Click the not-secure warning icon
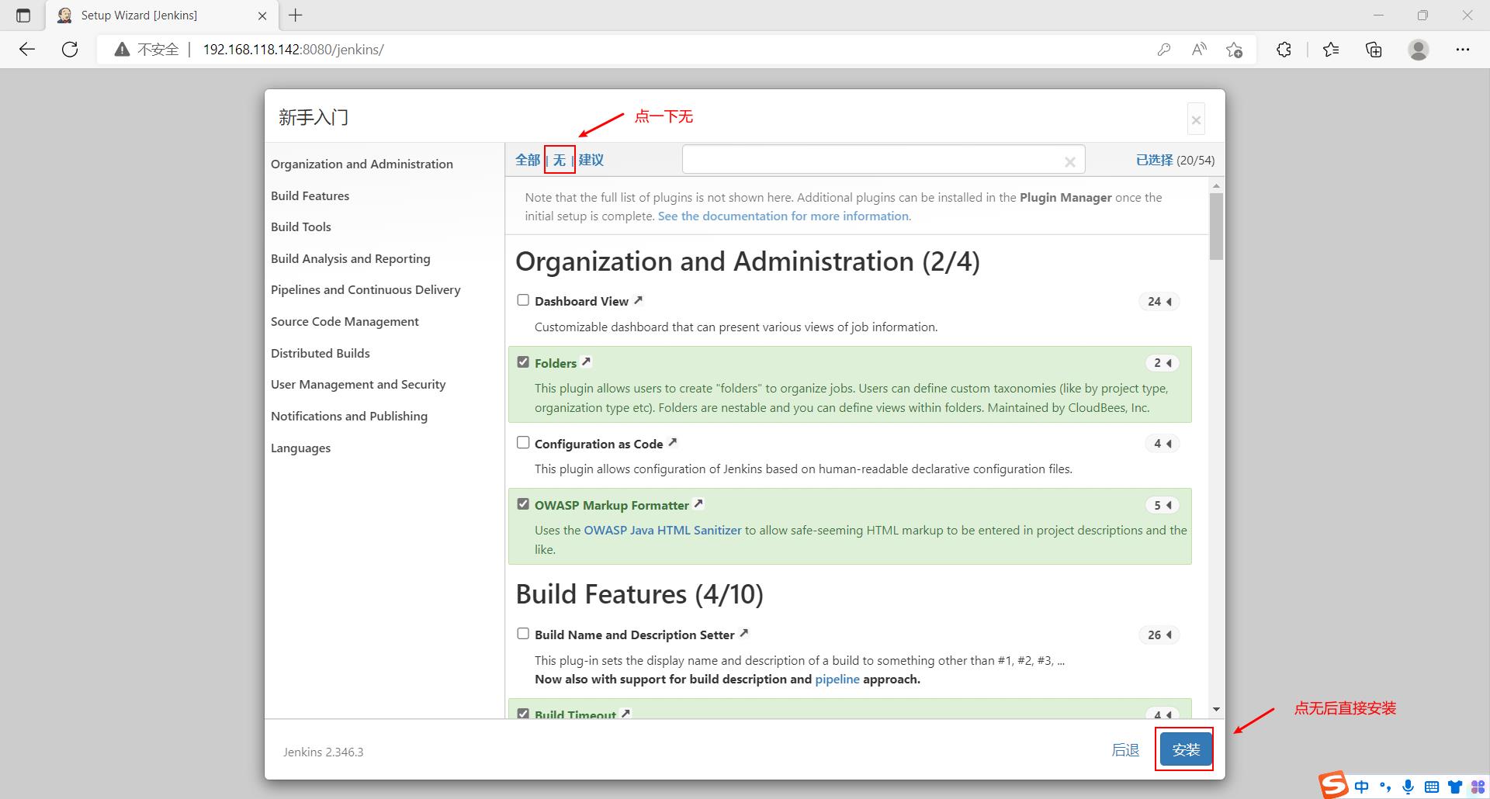Image resolution: width=1490 pixels, height=799 pixels. (122, 50)
